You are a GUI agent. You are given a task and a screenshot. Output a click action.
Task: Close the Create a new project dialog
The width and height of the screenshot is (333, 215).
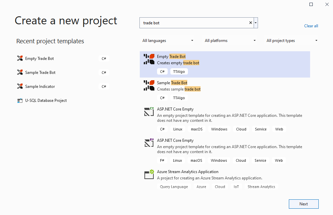coord(327,4)
